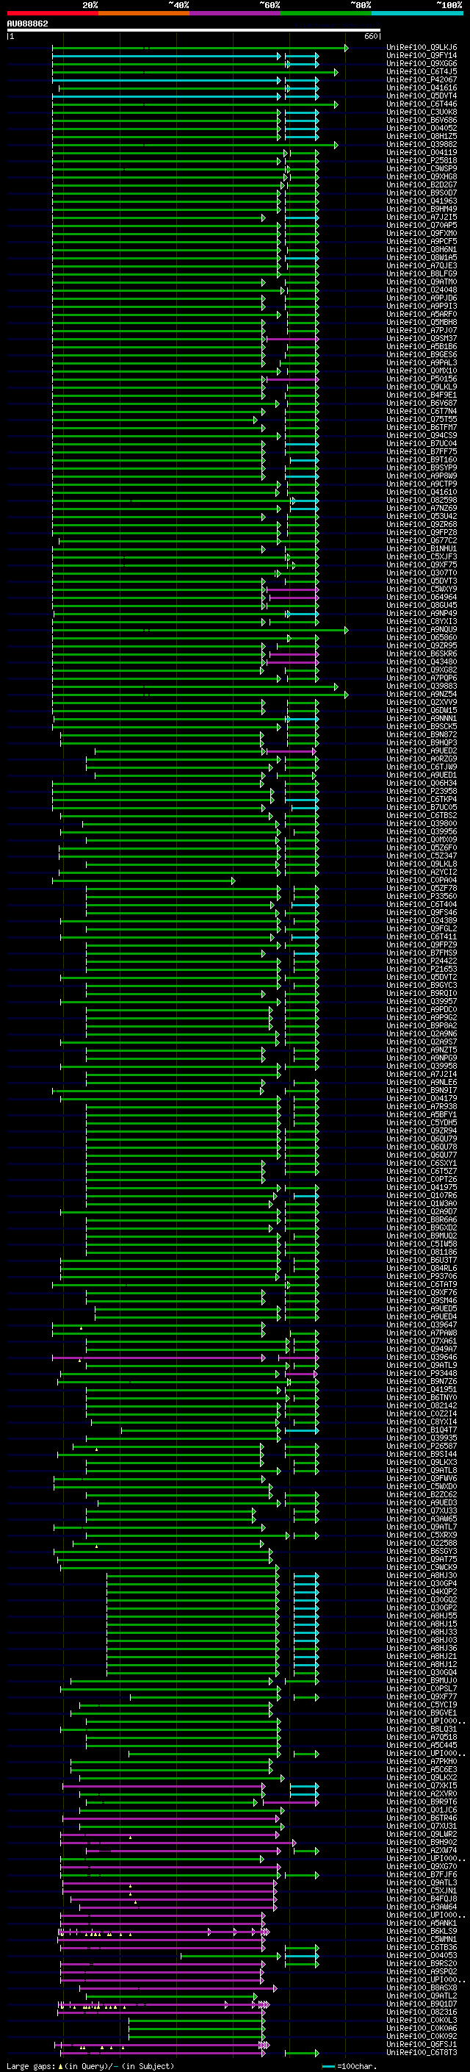The height and width of the screenshot is (2072, 470).
Task: Select hit label UniRef100_B7FMS9
Action: tap(422, 953)
